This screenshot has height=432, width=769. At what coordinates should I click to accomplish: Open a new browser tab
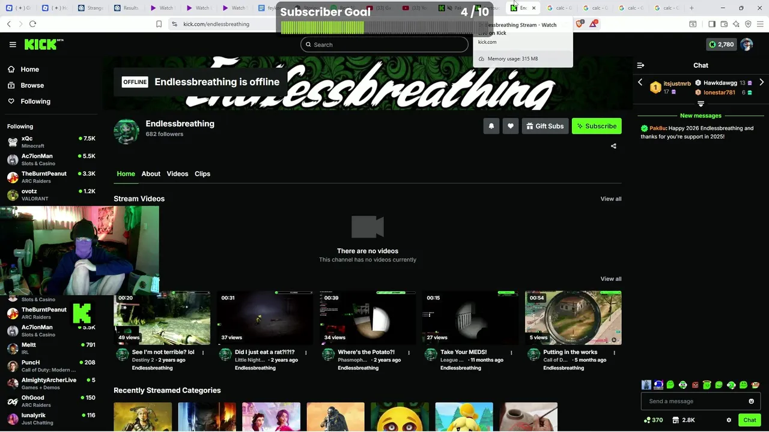pyautogui.click(x=691, y=8)
